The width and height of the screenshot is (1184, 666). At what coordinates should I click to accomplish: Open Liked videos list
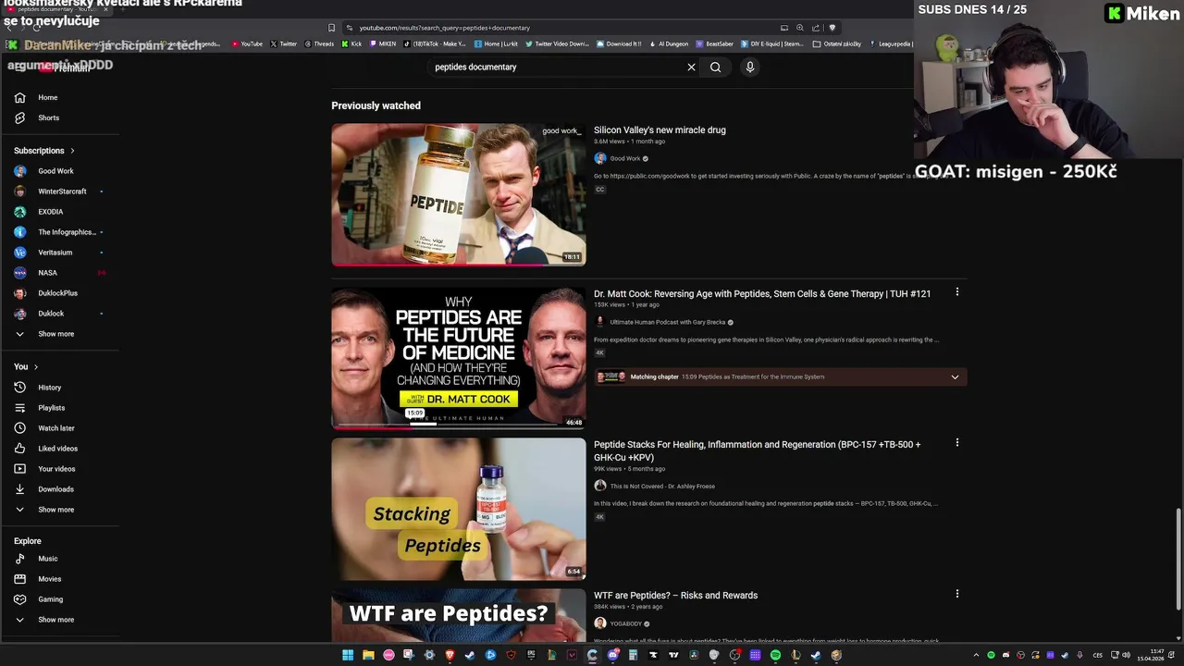pos(59,449)
